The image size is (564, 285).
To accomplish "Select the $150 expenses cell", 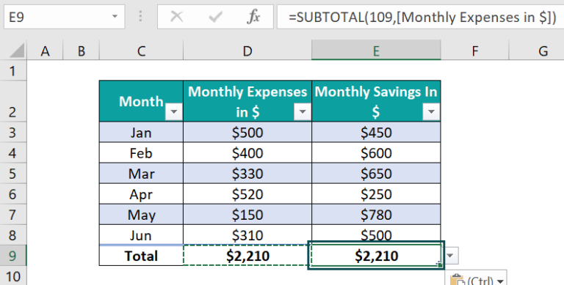I will pos(247,214).
